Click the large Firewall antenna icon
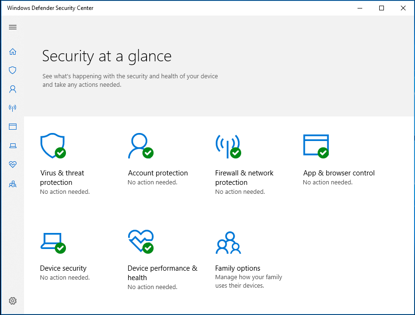The height and width of the screenshot is (315, 415). (228, 146)
